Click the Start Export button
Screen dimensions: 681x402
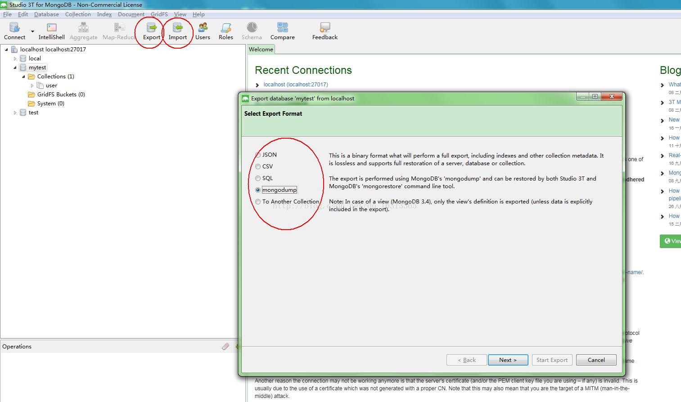tap(552, 360)
